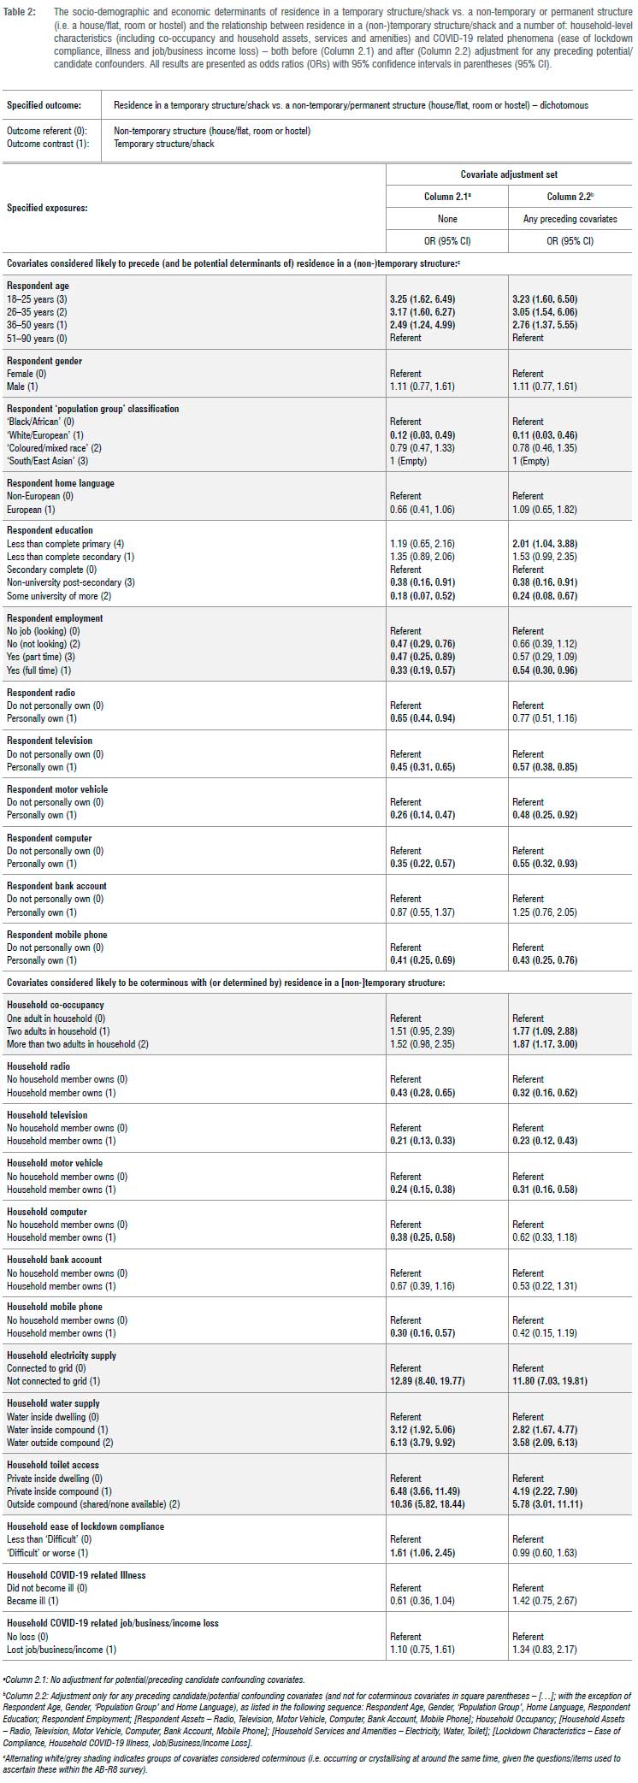638x1783 pixels.
Task: Click the "'White/European' (1)" row label
Action: (49, 434)
